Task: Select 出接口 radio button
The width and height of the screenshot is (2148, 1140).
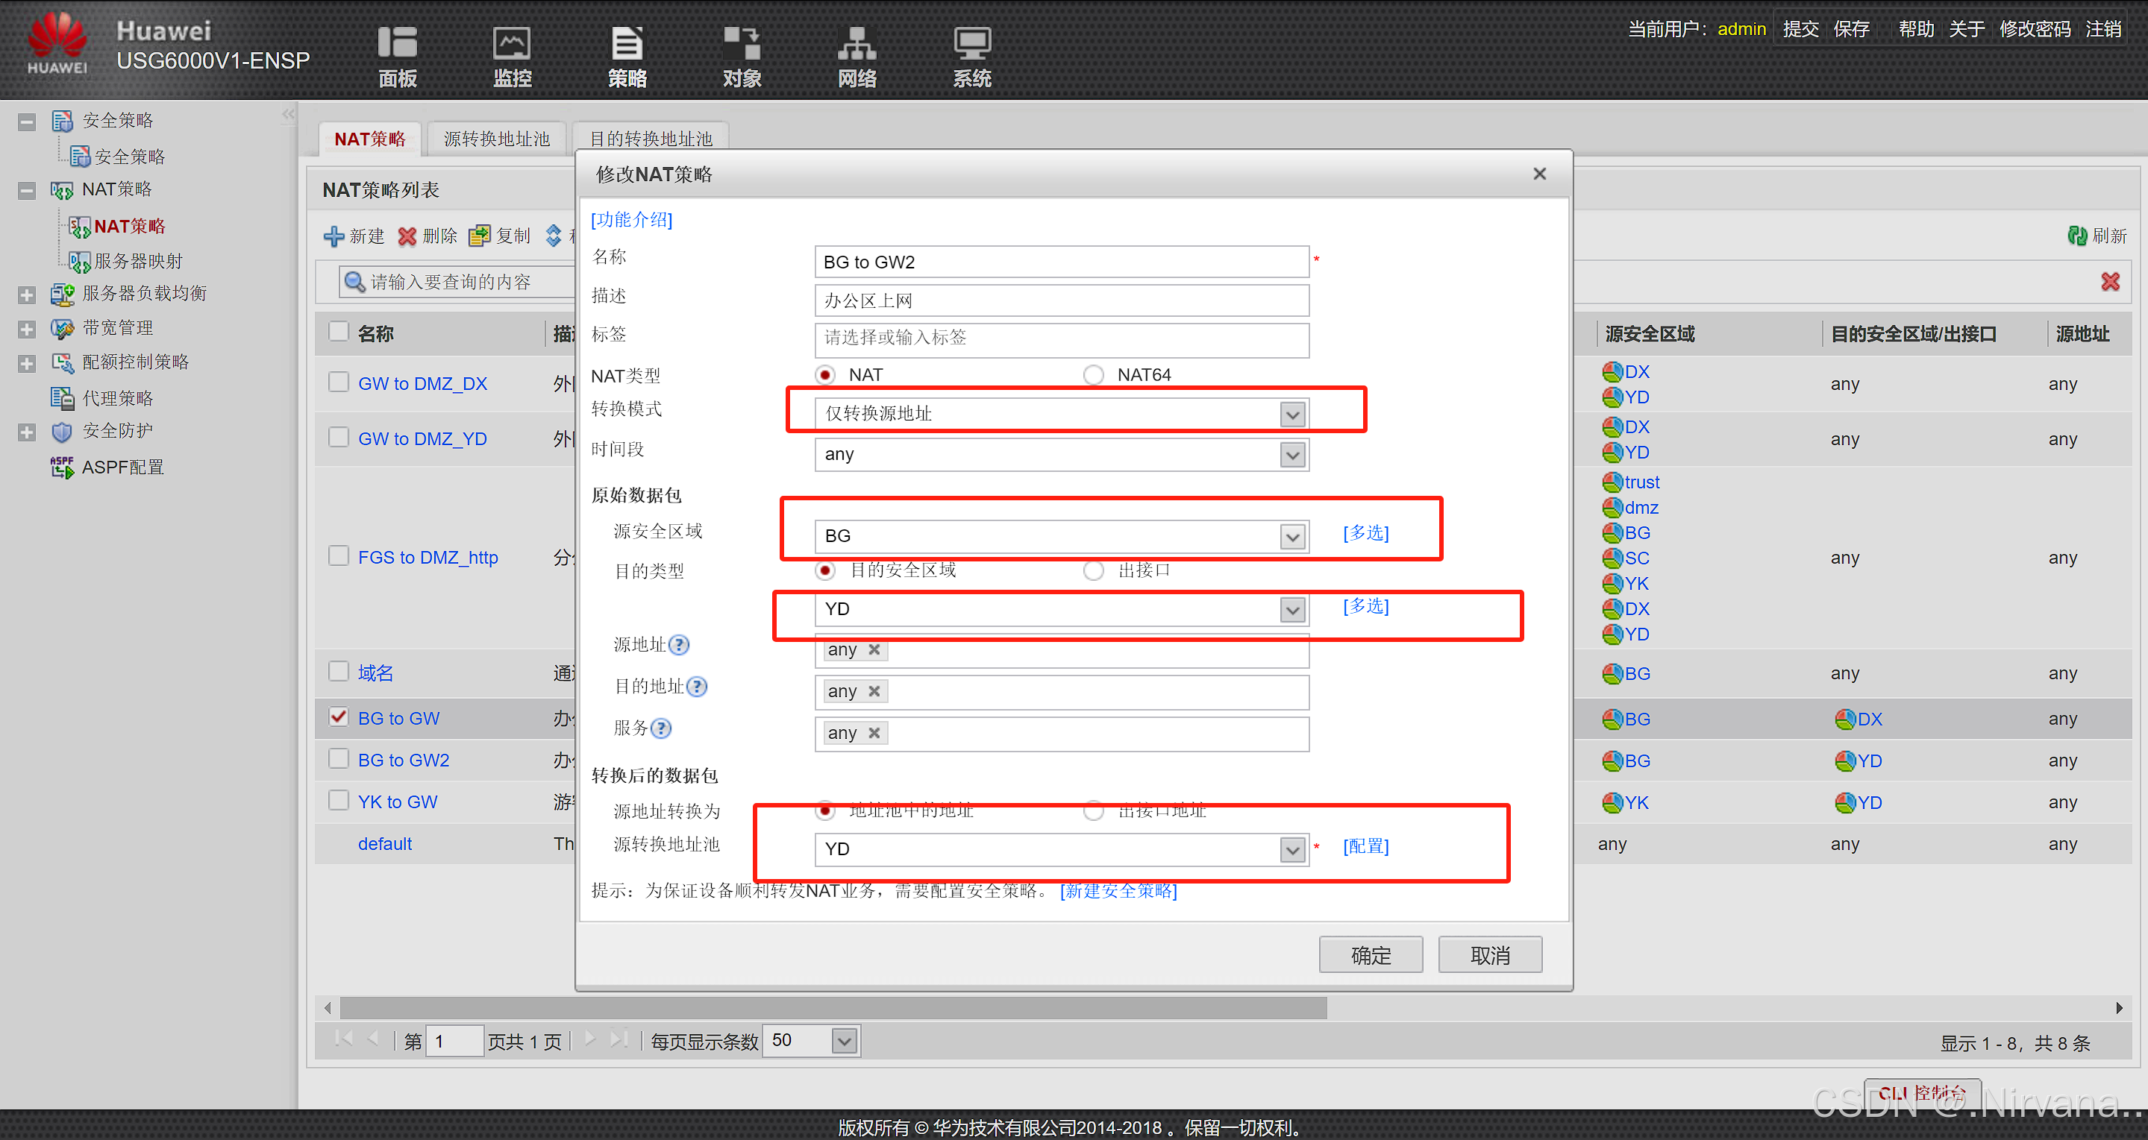Action: tap(1093, 570)
